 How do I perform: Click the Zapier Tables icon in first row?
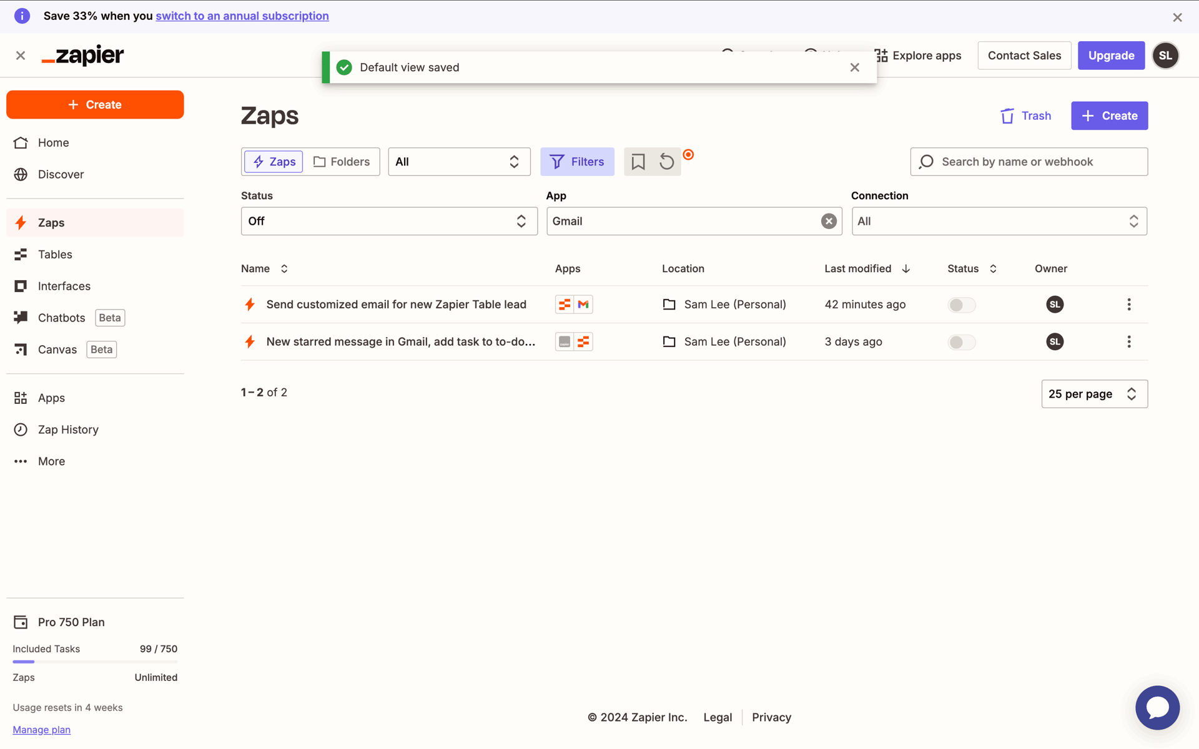(x=565, y=305)
